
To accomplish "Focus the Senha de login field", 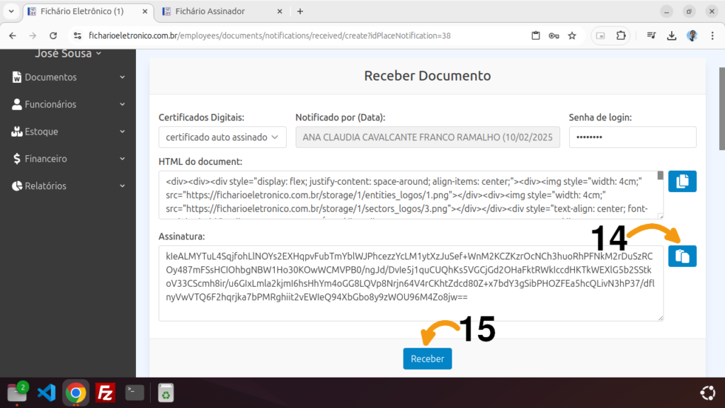I will click(632, 137).
